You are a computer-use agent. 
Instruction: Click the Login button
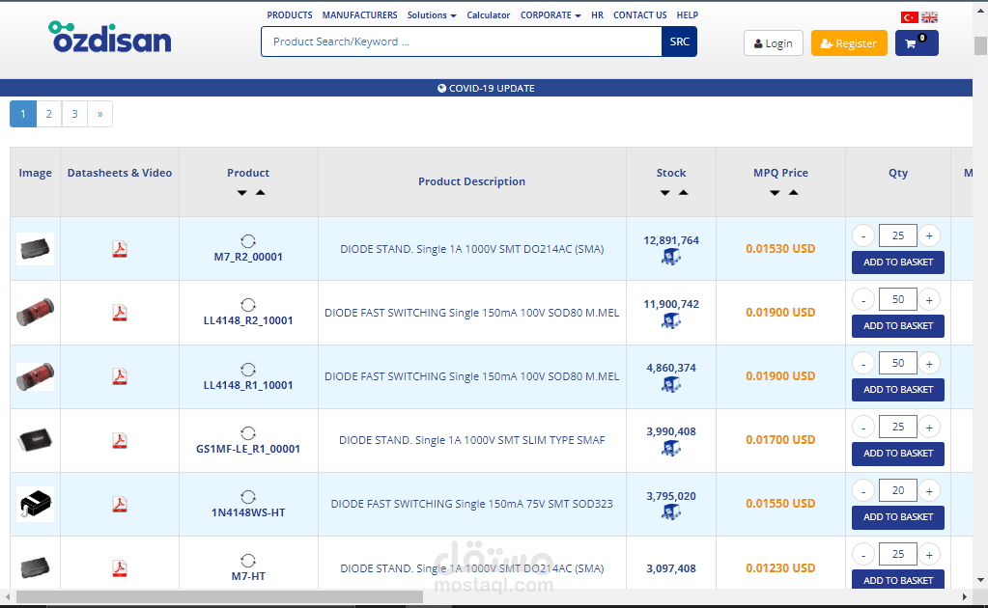pyautogui.click(x=774, y=42)
